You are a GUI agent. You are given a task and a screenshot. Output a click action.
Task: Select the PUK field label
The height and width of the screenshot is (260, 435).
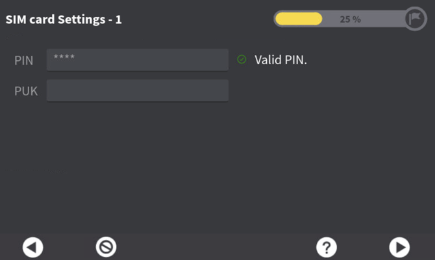coord(26,91)
